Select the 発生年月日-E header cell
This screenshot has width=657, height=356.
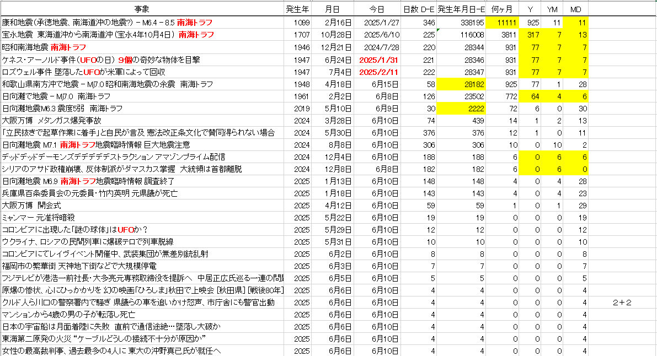[461, 9]
